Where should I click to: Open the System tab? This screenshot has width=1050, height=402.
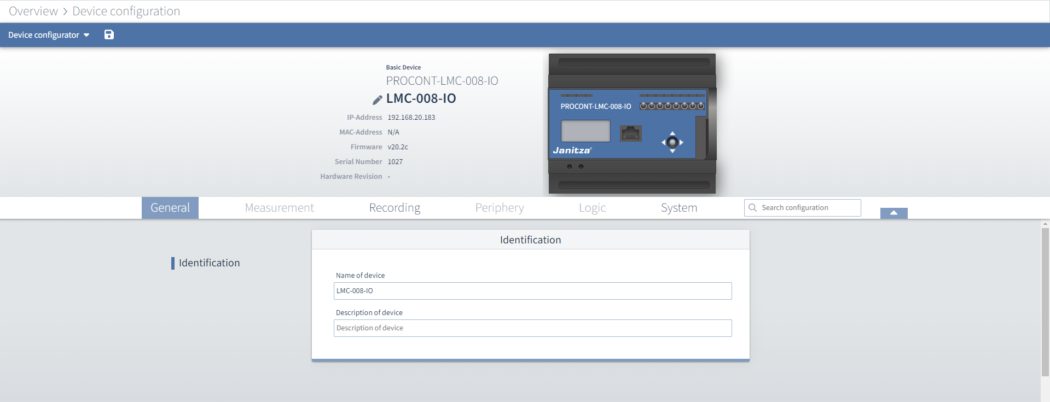click(679, 208)
